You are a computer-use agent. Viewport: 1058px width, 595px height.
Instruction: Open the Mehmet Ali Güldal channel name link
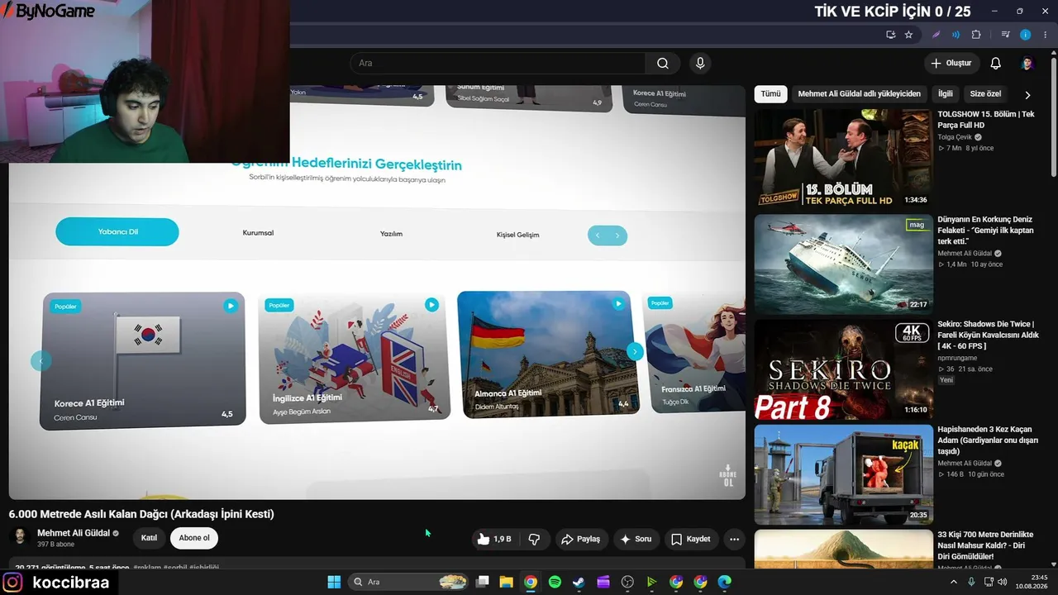pos(74,533)
